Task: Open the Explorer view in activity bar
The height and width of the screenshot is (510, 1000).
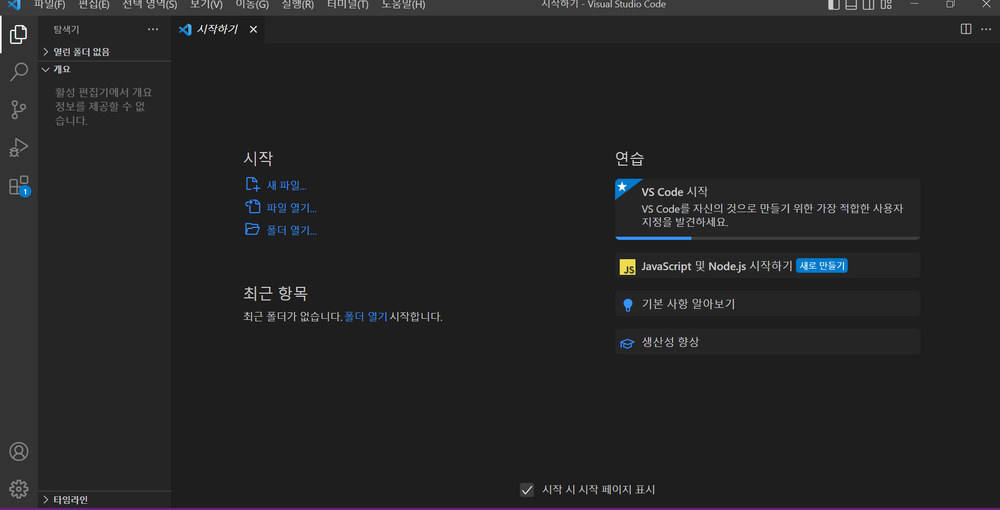Action: point(19,34)
